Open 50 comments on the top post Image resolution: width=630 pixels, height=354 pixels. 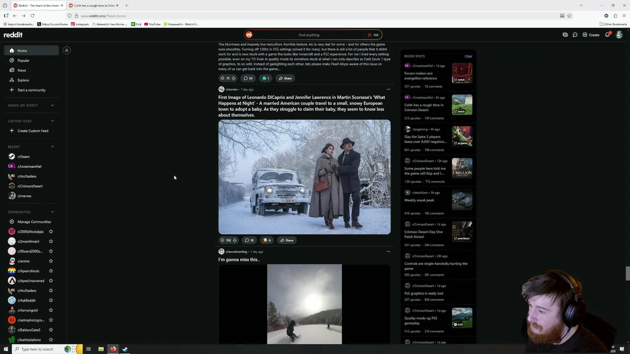coord(249,78)
